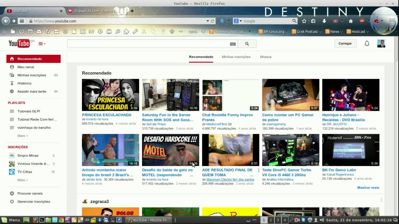The image size is (399, 224).
Task: Click the search magnifier button on YouTube
Action: [247, 44]
